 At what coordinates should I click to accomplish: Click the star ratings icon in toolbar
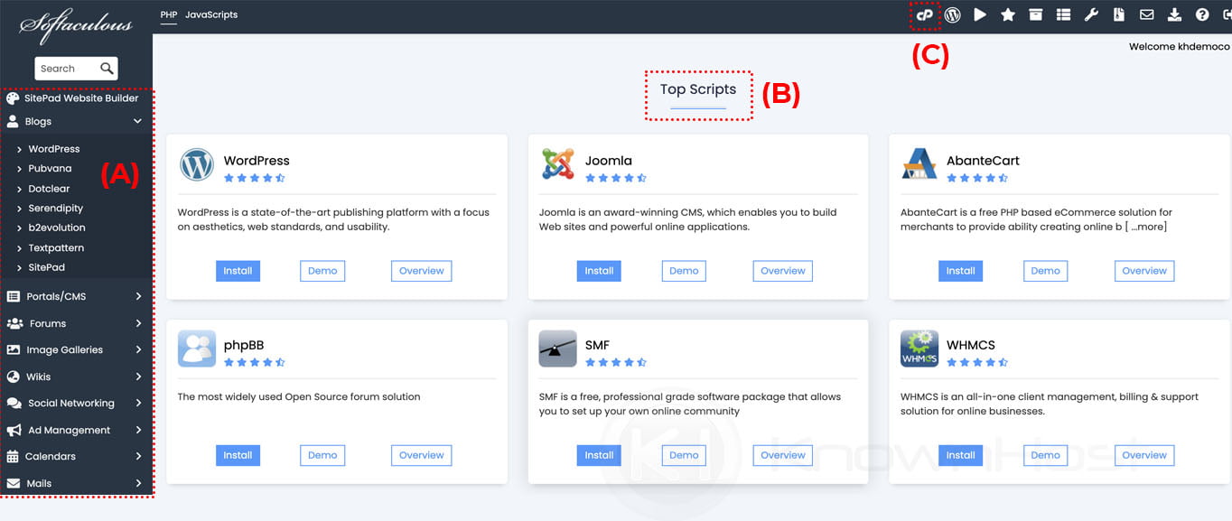[x=1008, y=15]
